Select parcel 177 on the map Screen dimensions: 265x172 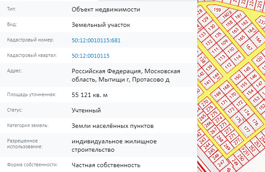tap(246, 129)
